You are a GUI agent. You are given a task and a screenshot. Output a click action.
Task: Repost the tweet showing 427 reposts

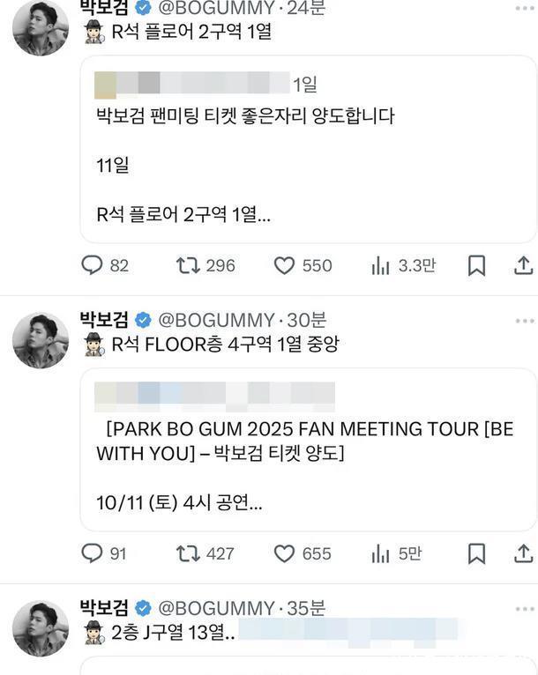coord(188,553)
